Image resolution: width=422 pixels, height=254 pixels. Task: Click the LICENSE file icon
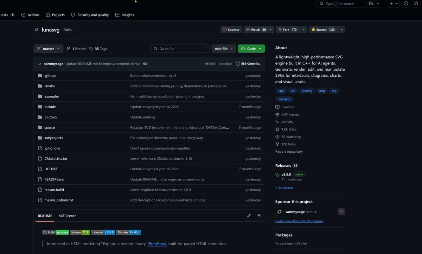[x=40, y=169]
